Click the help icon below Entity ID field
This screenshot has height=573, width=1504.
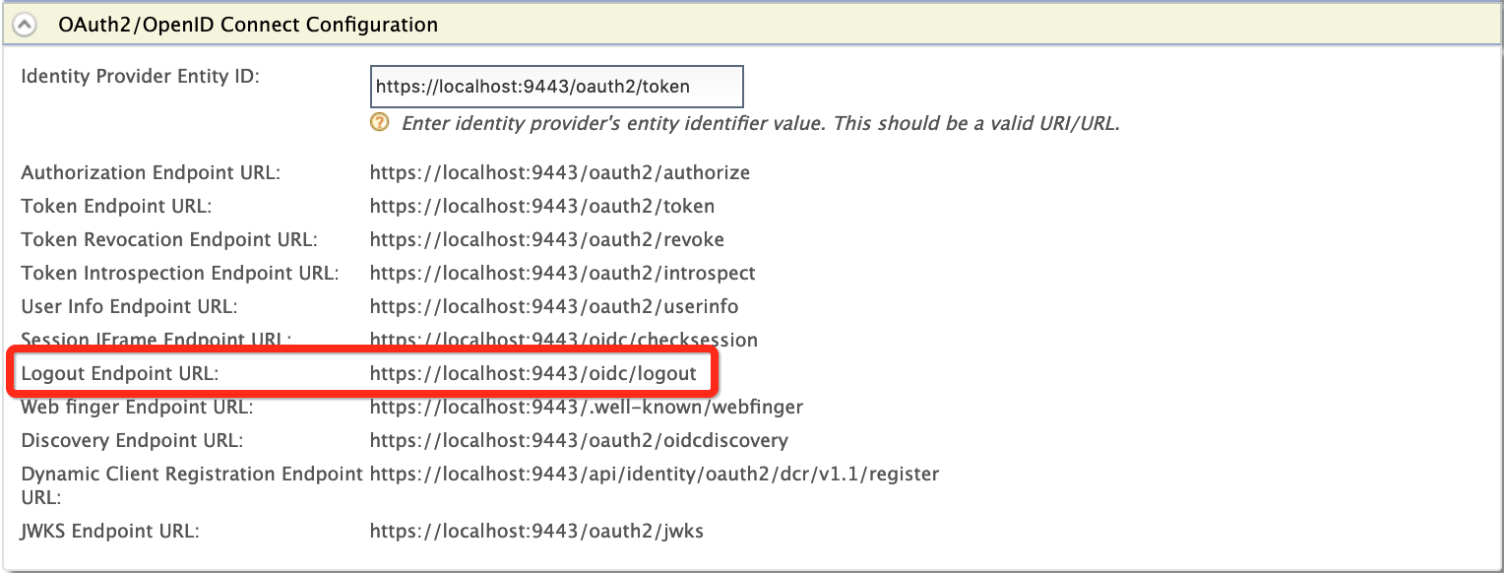point(380,123)
